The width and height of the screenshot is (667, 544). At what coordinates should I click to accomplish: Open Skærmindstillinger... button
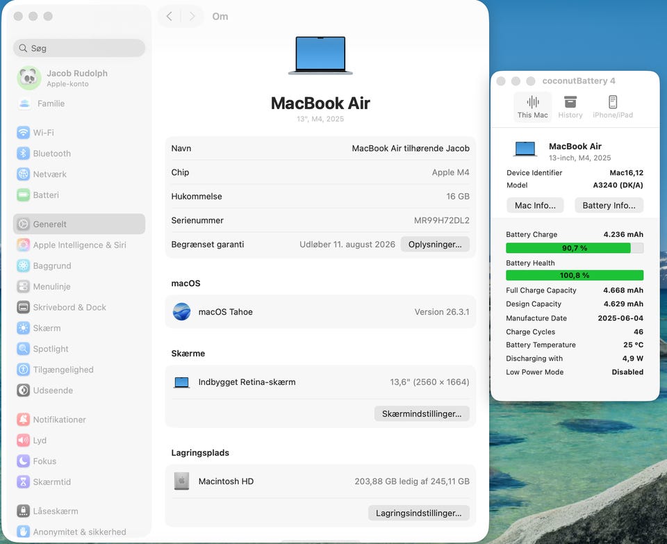[422, 414]
